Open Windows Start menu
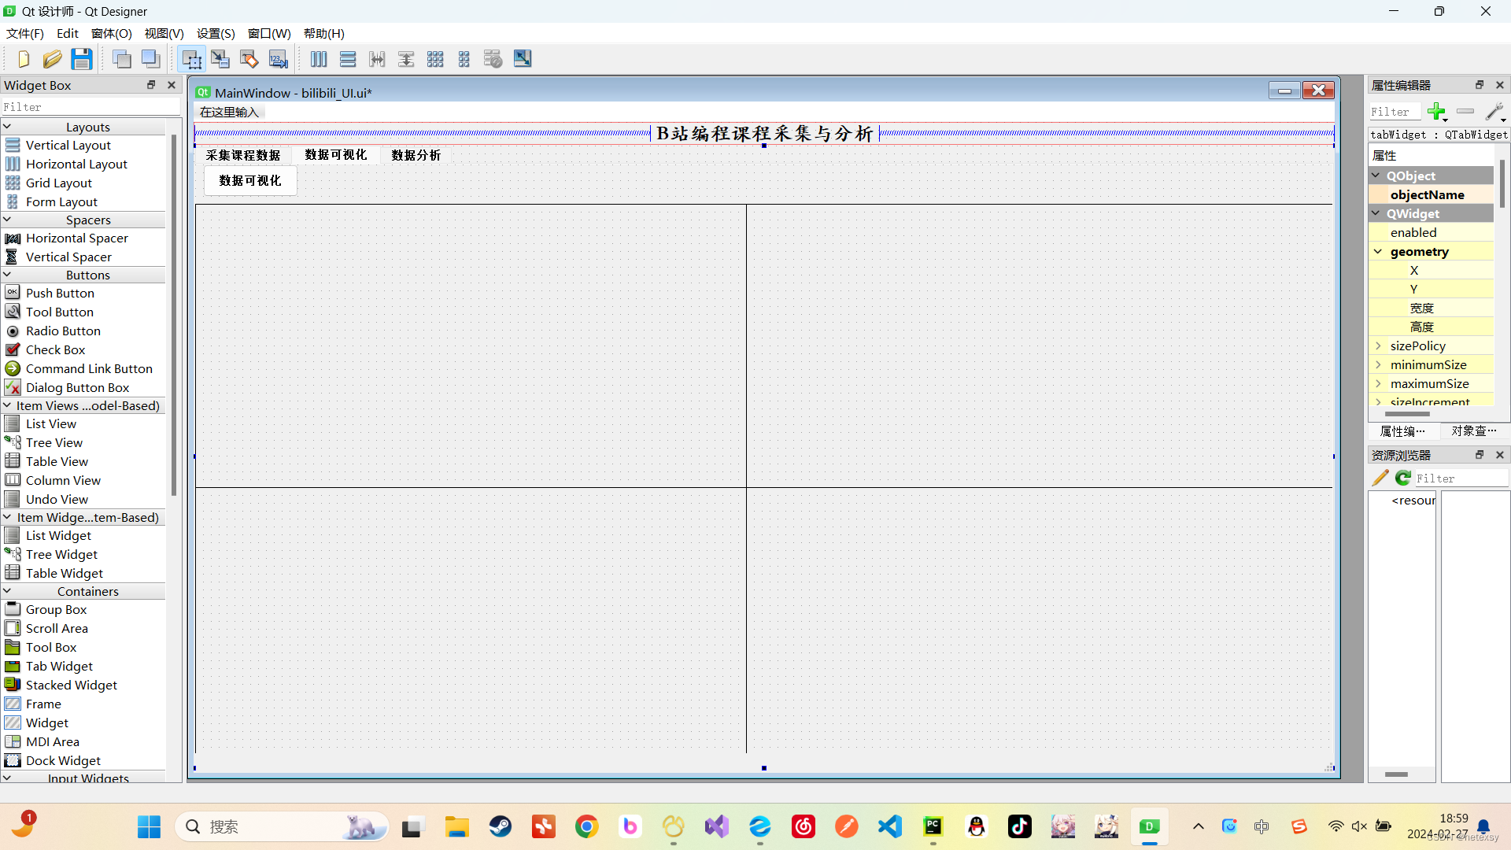 pyautogui.click(x=149, y=826)
